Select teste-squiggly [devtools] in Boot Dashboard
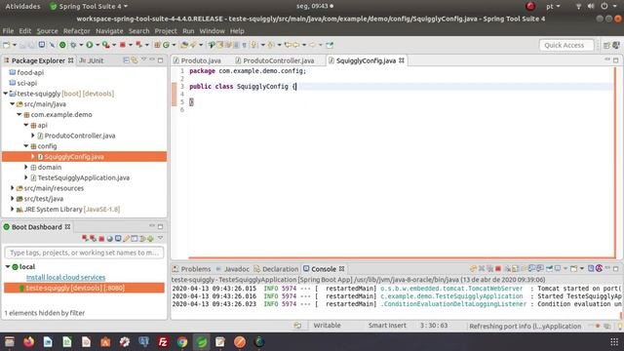The width and height of the screenshot is (624, 351). pos(84,288)
